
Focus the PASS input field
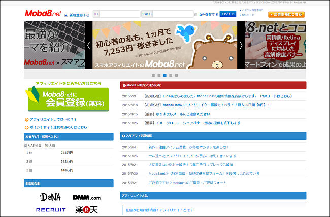pos(173,14)
